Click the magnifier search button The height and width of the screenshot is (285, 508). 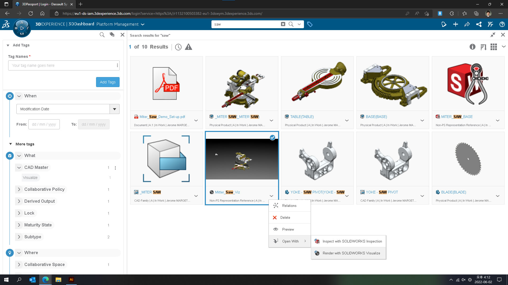pos(291,24)
